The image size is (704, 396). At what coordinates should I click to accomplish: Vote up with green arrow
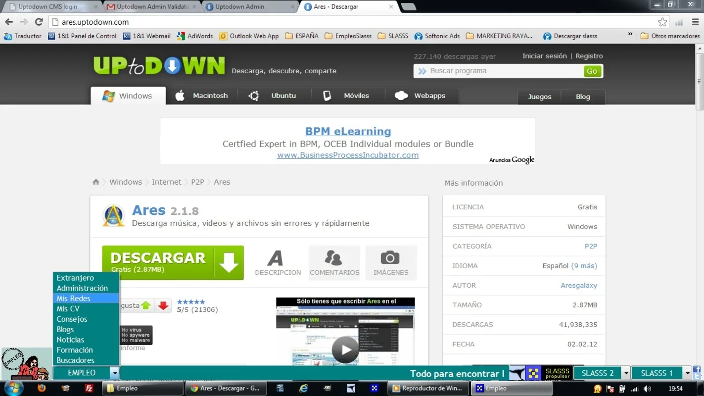pyautogui.click(x=146, y=305)
